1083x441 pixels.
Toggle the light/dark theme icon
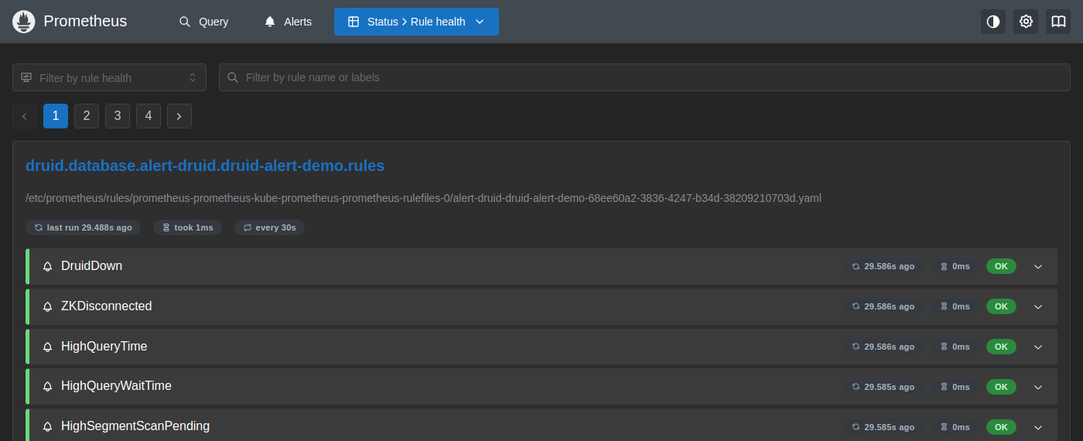(x=993, y=22)
